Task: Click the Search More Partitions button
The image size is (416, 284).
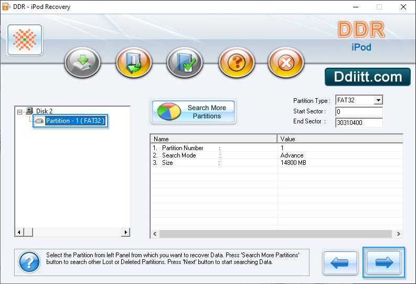Action: 193,112
